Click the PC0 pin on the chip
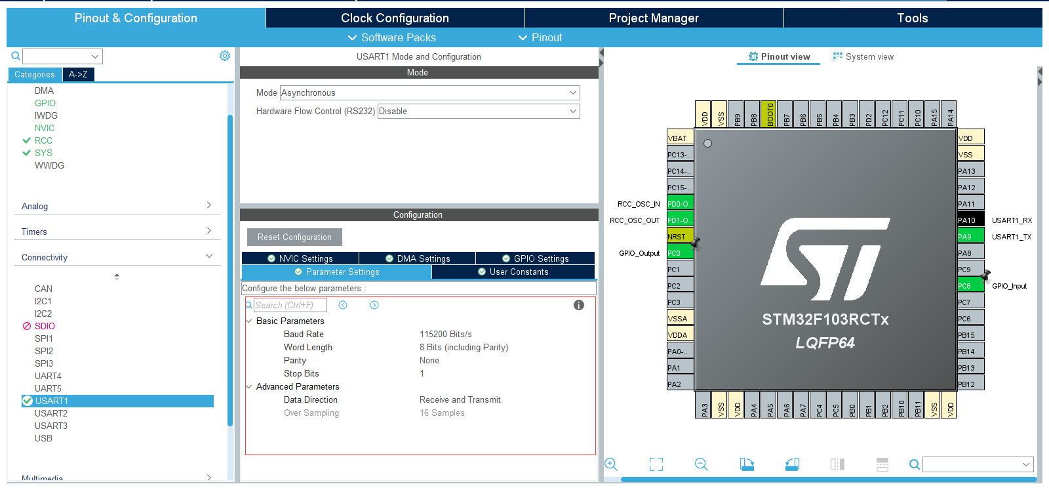Screen dimensions: 1049x488 click(x=681, y=253)
